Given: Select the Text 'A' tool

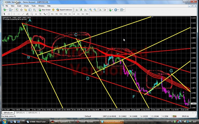Looking at the screenshot, I should [36, 14].
